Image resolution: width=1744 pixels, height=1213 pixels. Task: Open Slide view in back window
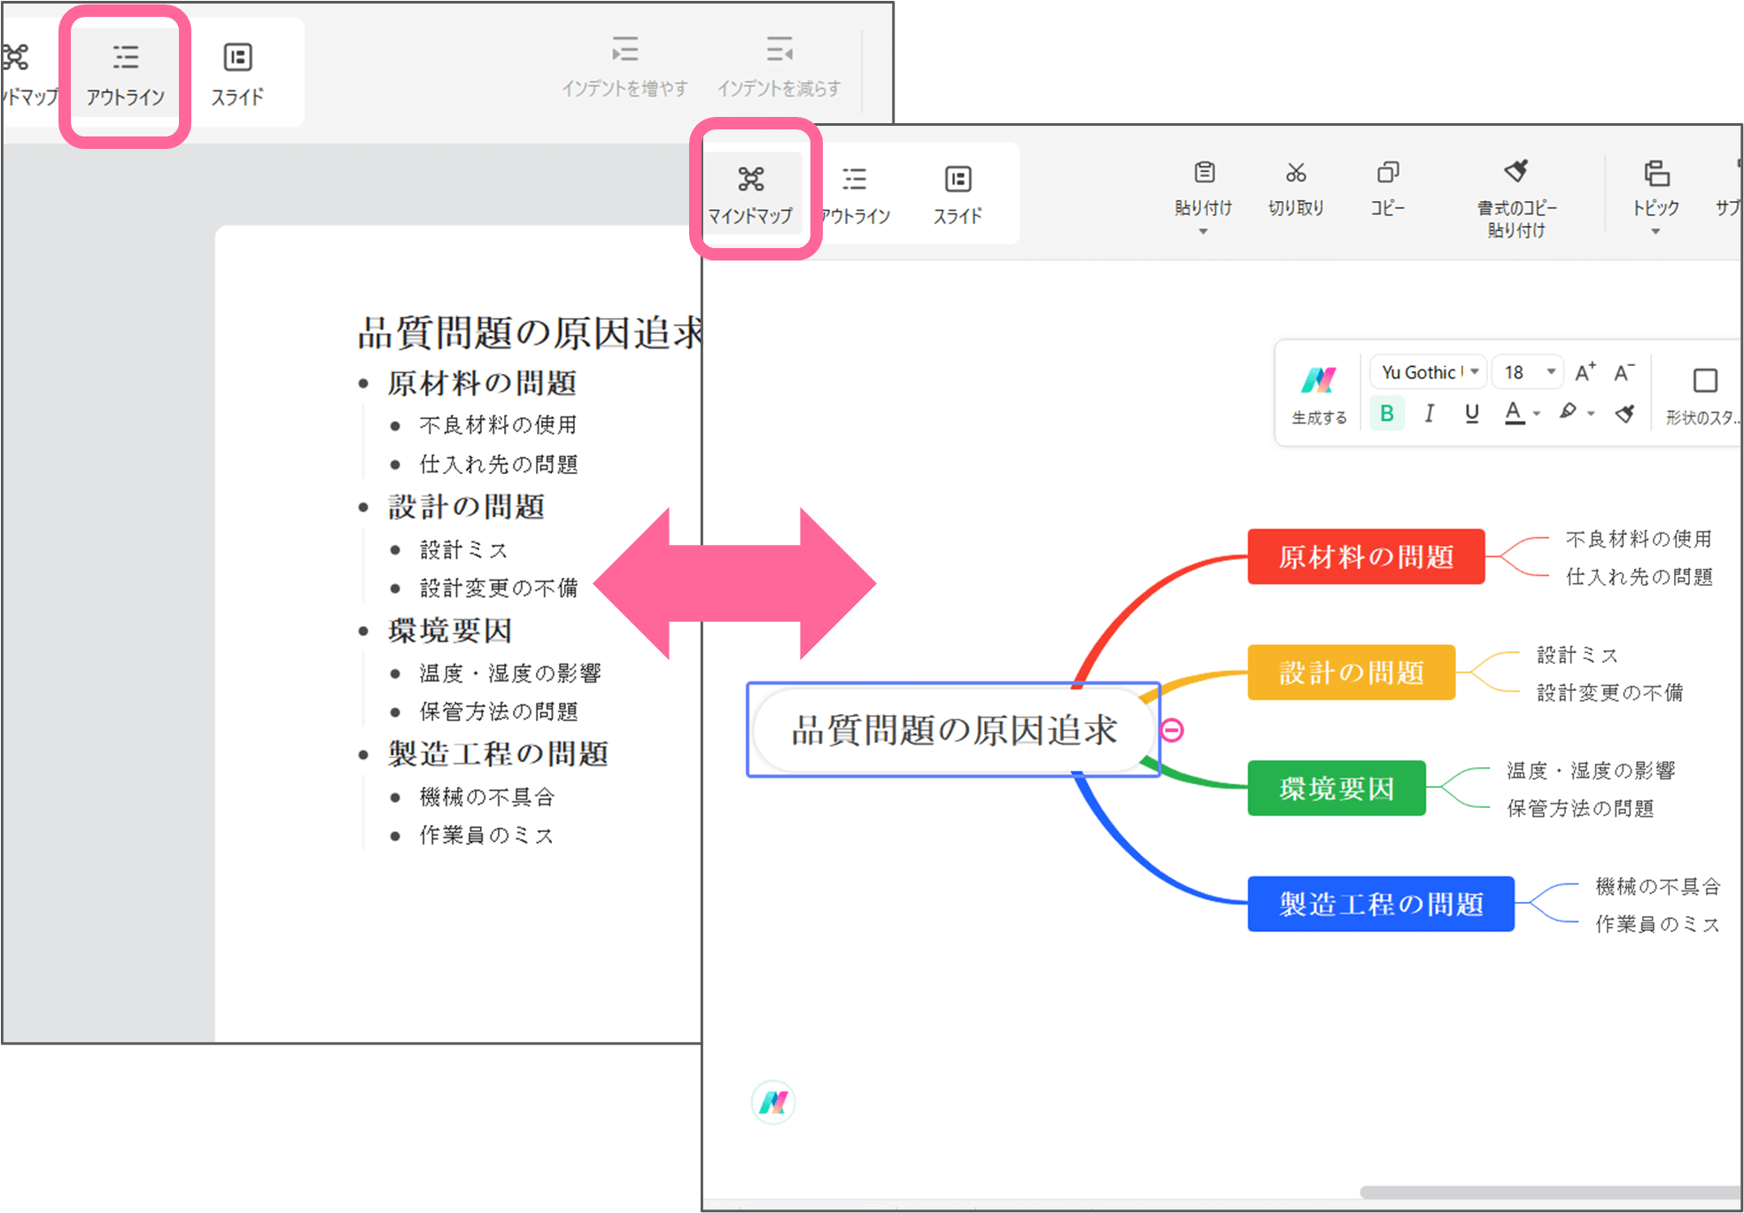[x=237, y=74]
